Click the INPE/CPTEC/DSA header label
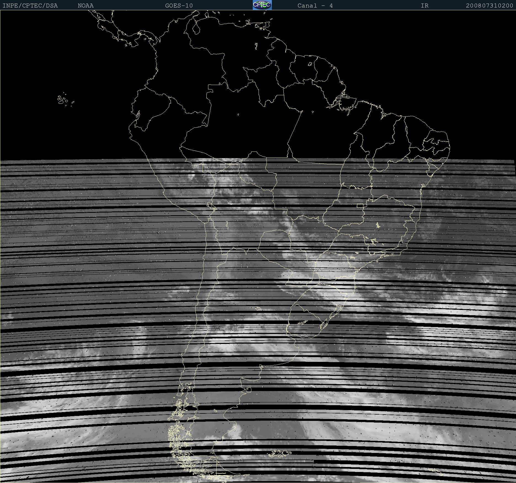 click(30, 6)
